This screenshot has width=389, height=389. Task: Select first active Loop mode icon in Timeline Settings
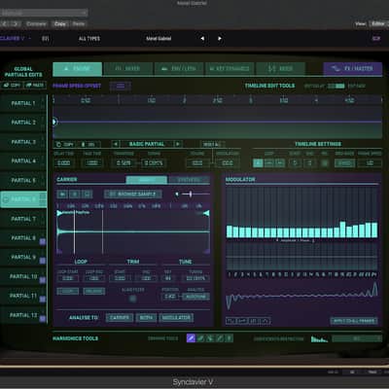(x=258, y=163)
